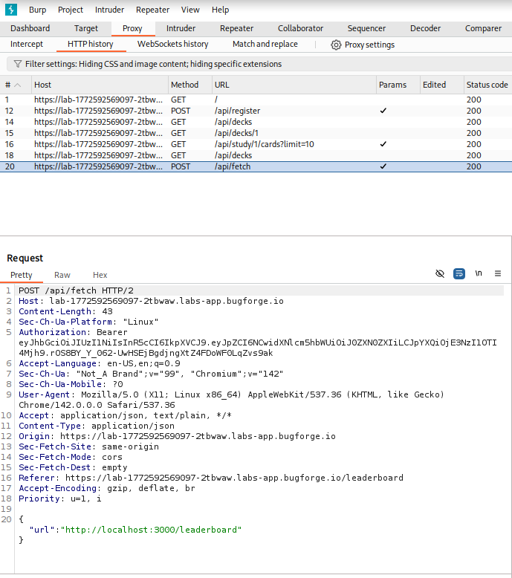Click the filter funnel icon
Screen dimensions: 512x578
(x=18, y=64)
